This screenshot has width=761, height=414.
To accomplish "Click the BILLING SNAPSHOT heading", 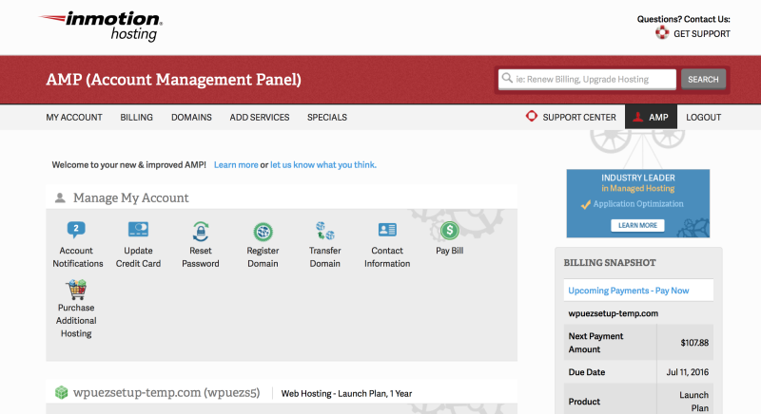I will [x=610, y=262].
